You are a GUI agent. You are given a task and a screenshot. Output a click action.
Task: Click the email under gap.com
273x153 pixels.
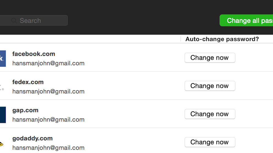pyautogui.click(x=48, y=120)
